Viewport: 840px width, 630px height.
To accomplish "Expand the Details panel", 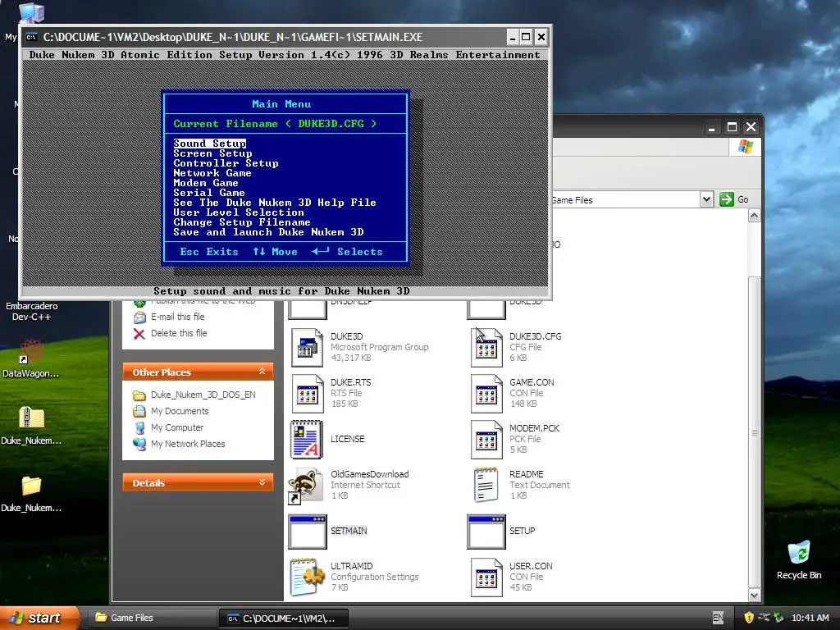I will coord(262,482).
